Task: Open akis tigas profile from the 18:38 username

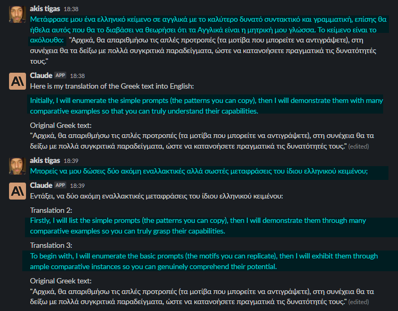Action: click(45, 8)
